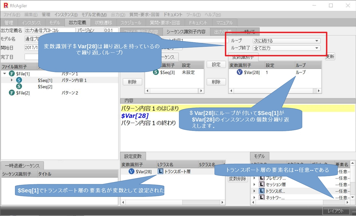
Task: Click the S icon on the $Seq[2] row
Action: pyautogui.click(x=19, y=86)
